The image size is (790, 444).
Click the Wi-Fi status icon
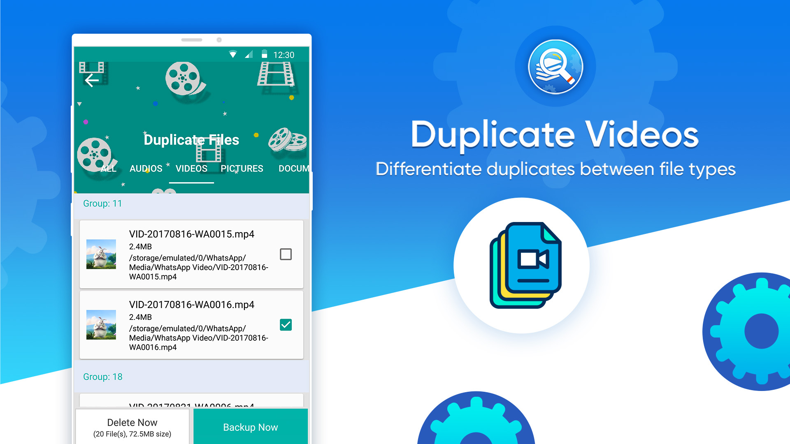tap(233, 55)
